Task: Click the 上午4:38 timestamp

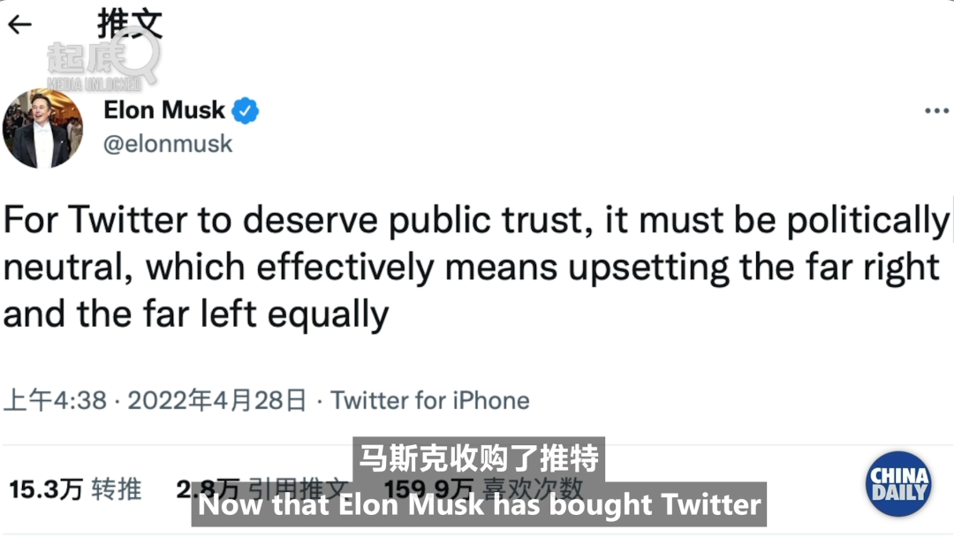Action: tap(55, 400)
